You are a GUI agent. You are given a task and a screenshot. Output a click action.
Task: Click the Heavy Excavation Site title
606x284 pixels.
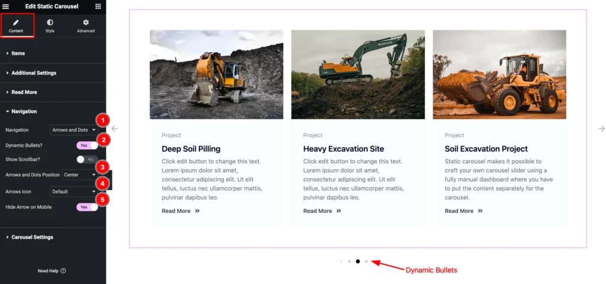click(x=344, y=149)
